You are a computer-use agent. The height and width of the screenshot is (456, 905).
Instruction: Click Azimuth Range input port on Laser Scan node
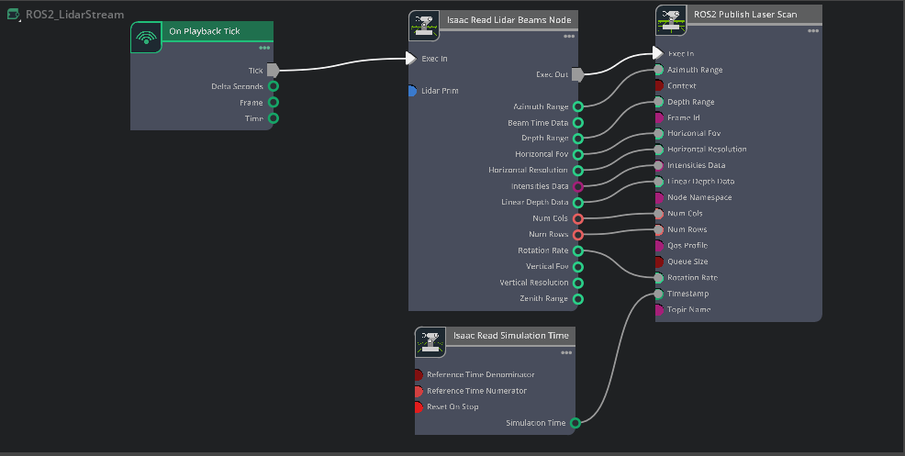pos(658,70)
